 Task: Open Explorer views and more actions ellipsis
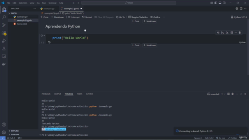pyautogui.click(x=35, y=9)
